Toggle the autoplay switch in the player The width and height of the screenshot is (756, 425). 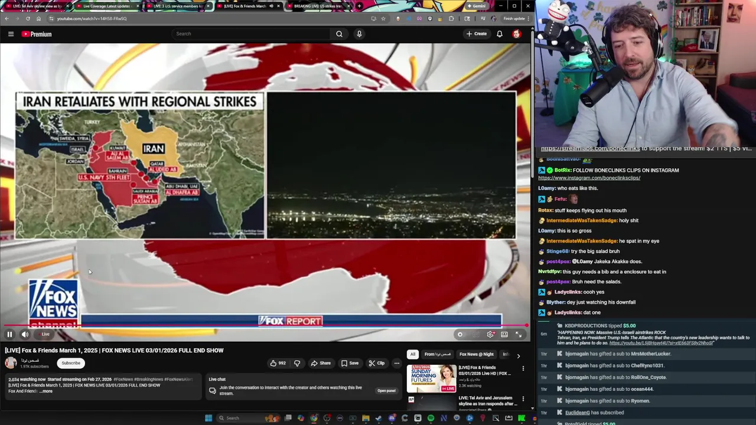click(460, 334)
